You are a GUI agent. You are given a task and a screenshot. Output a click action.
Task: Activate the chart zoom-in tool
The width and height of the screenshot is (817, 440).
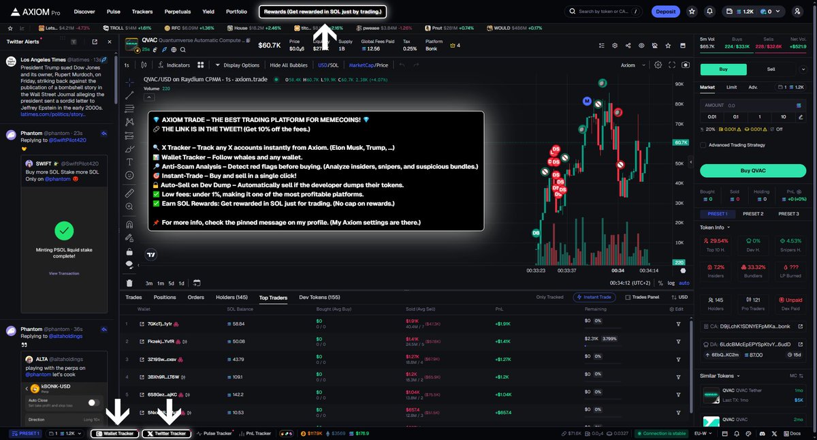tap(129, 207)
